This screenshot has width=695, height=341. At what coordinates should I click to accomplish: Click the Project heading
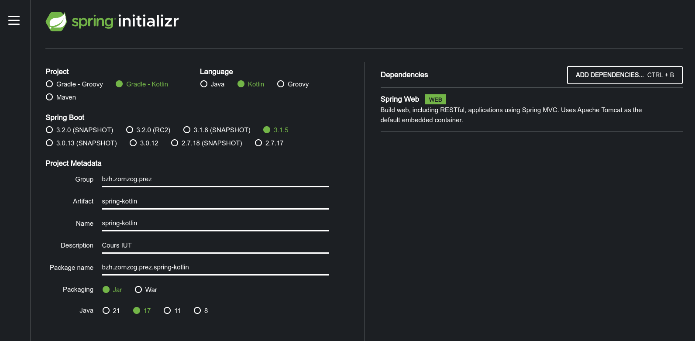click(x=57, y=72)
